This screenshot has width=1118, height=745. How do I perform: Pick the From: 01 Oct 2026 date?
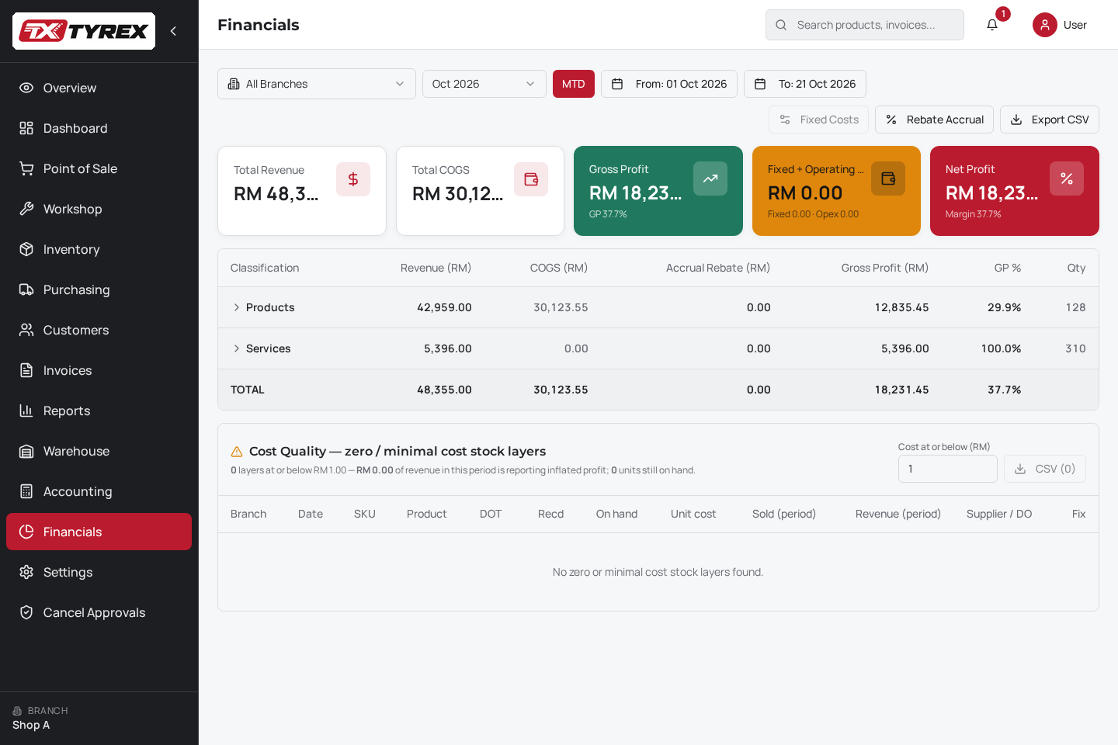click(669, 84)
